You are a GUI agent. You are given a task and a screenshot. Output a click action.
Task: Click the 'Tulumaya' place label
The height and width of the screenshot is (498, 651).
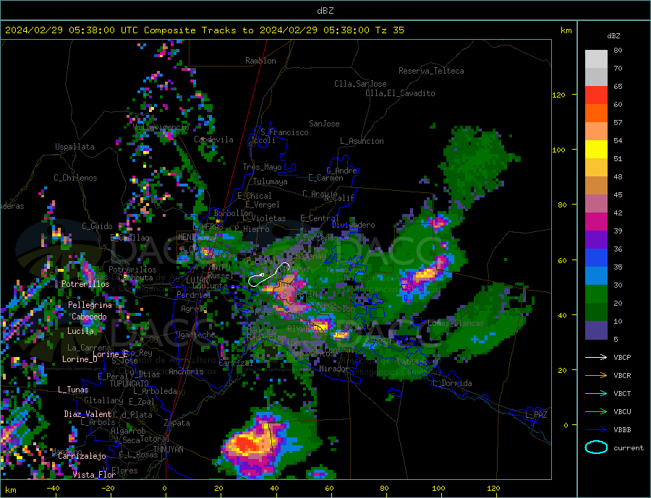pyautogui.click(x=271, y=181)
